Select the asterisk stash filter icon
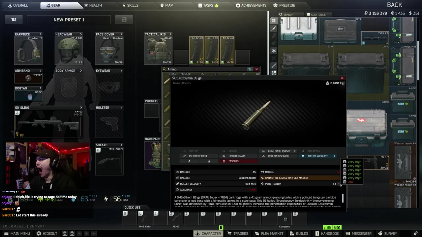 pos(274,51)
